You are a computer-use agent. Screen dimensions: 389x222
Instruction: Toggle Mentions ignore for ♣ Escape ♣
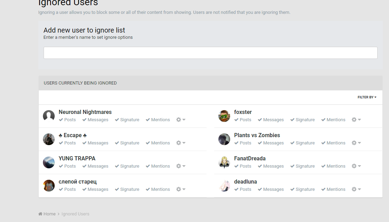tap(158, 143)
